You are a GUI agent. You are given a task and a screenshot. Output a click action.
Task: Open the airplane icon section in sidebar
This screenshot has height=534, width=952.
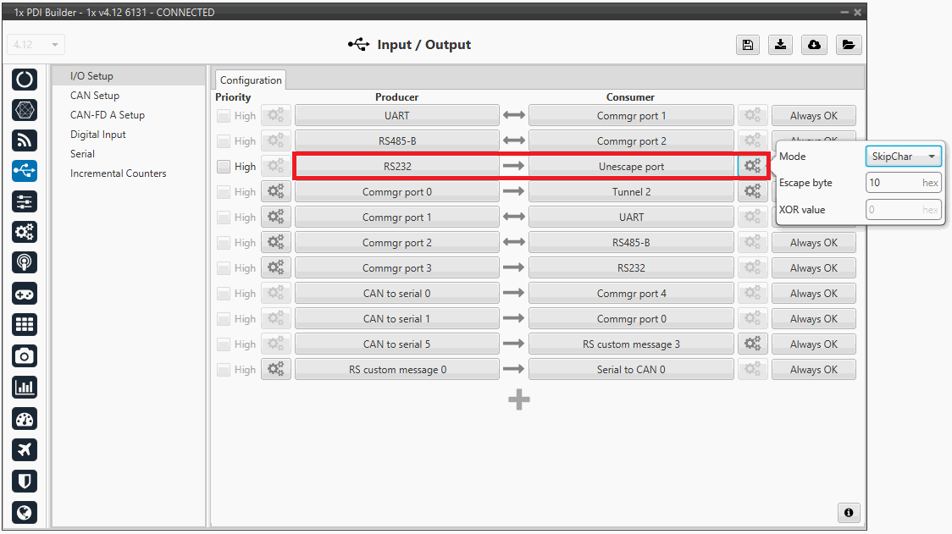point(25,449)
